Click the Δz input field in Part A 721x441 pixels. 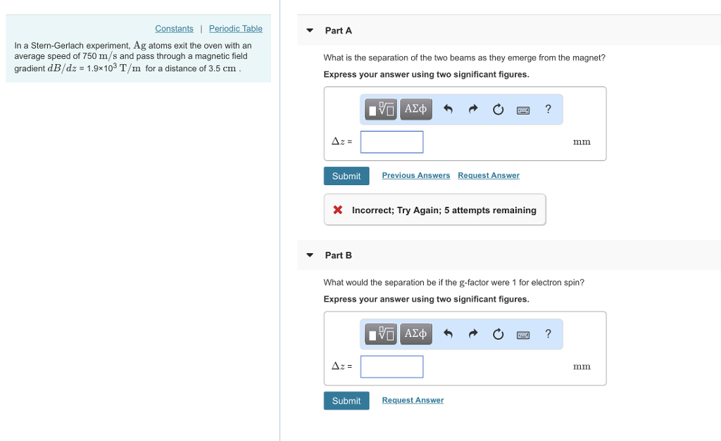point(391,141)
